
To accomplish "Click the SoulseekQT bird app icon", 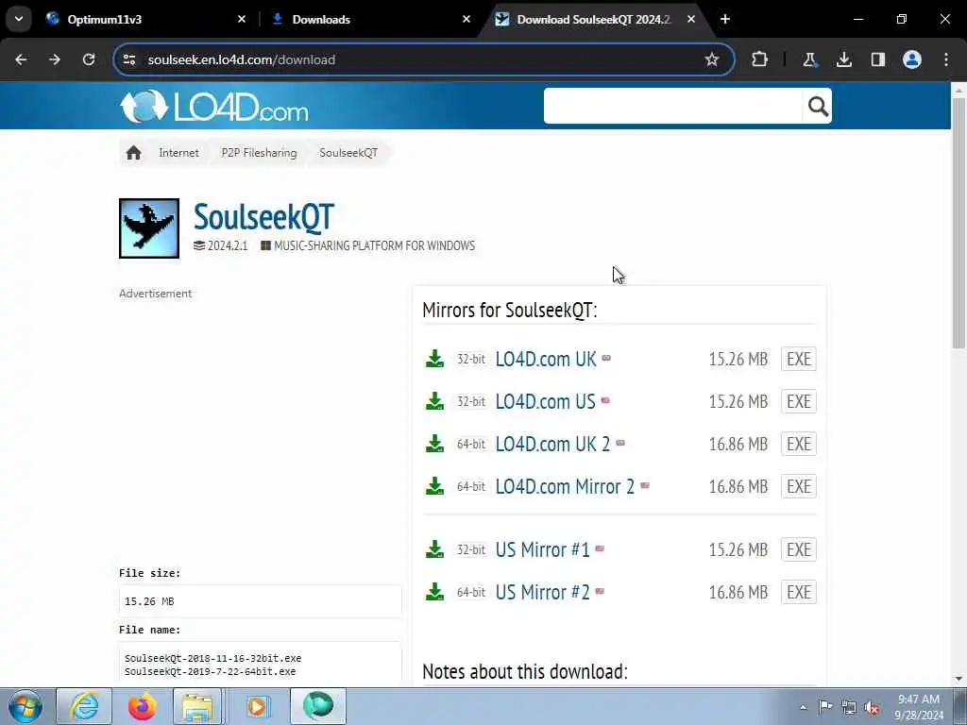I will pos(149,228).
